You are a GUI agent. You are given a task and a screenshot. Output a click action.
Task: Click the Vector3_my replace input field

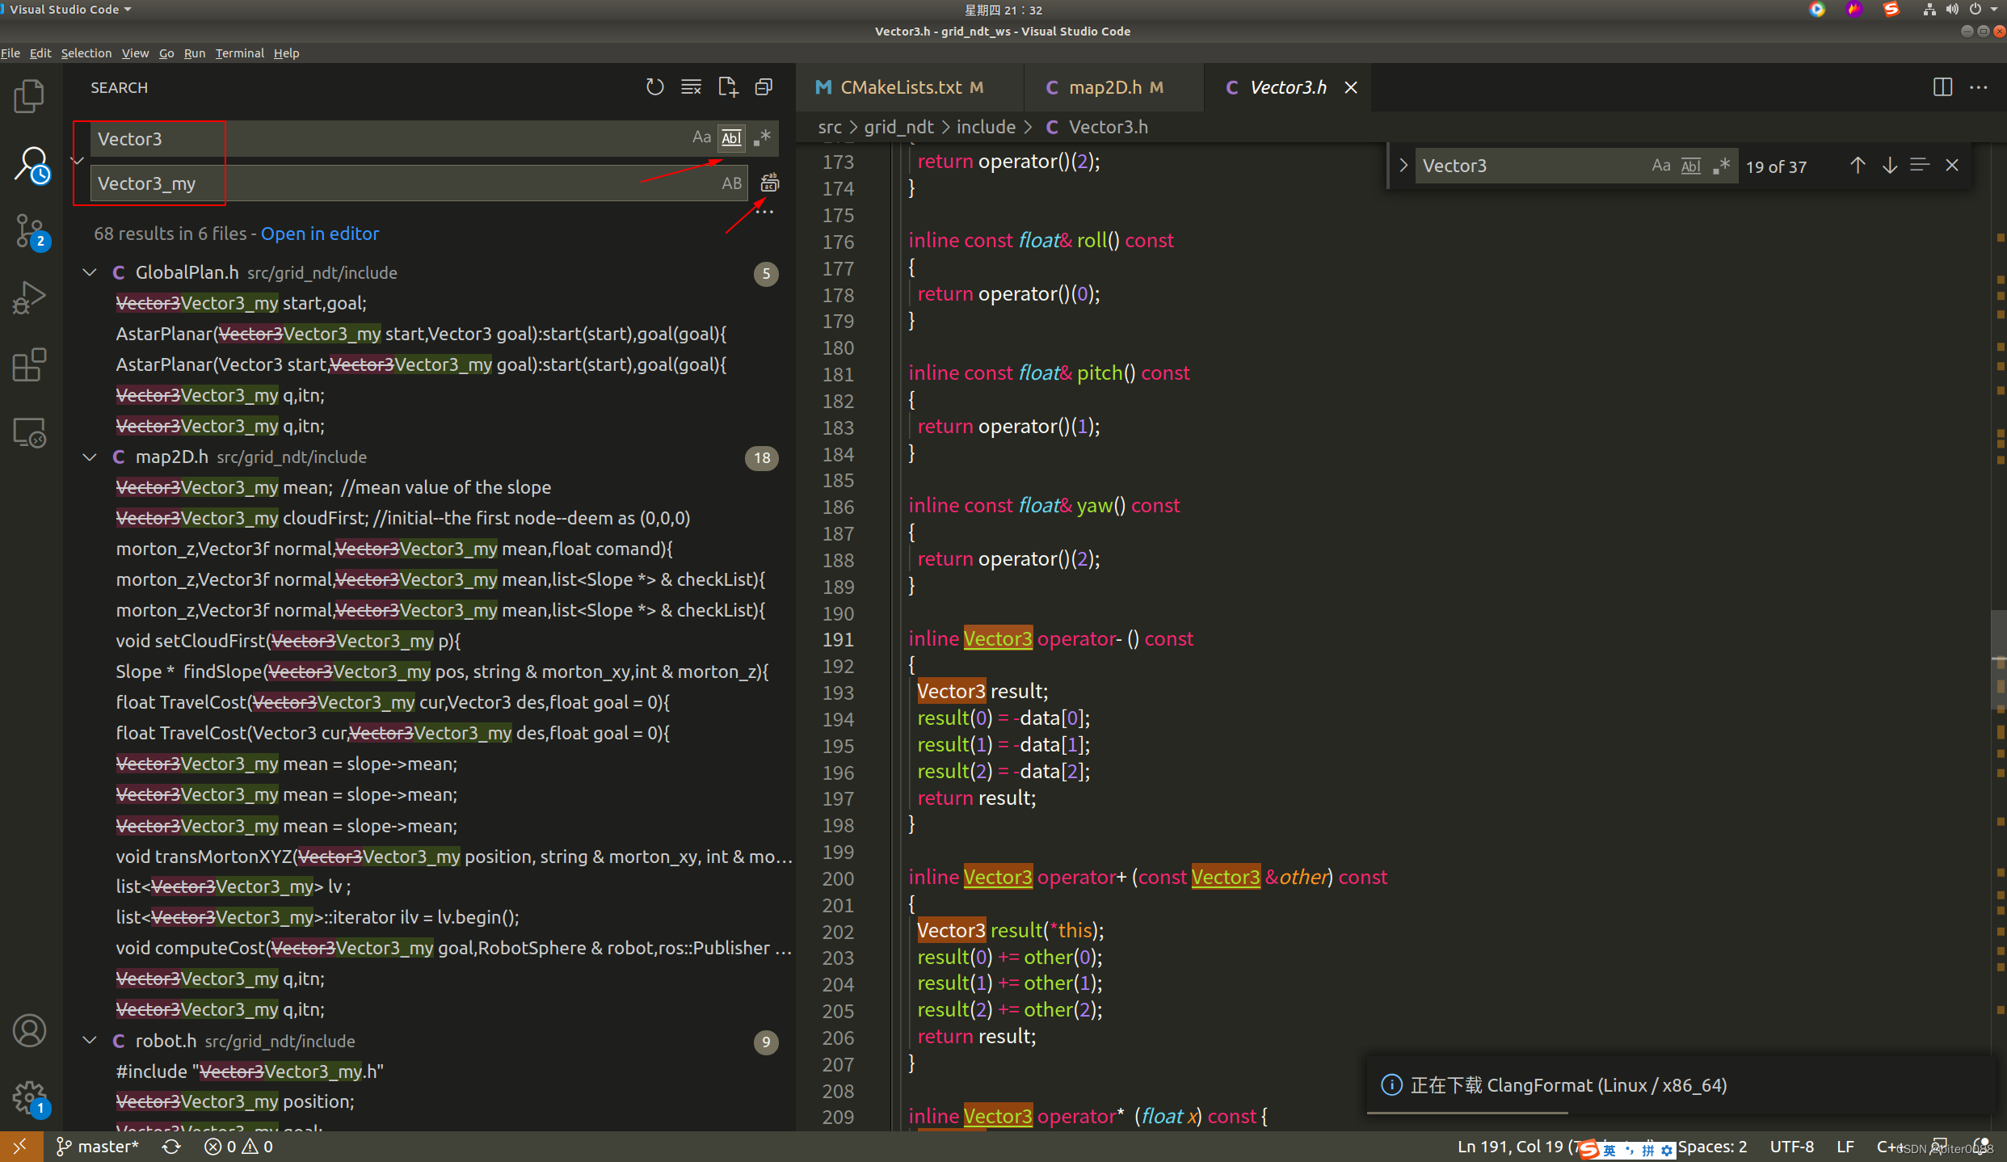pyautogui.click(x=404, y=183)
